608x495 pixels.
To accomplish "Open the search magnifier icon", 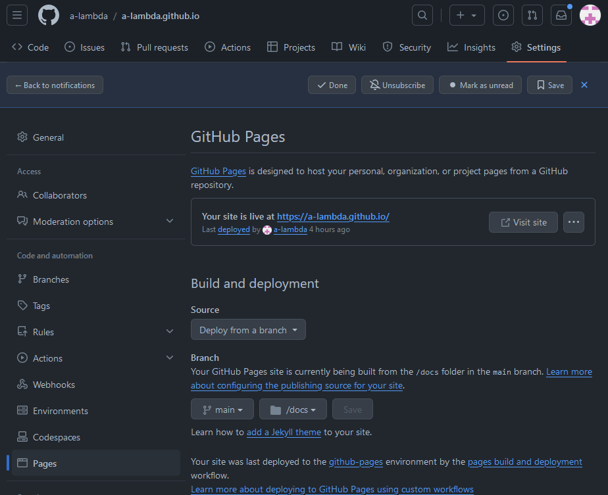I will point(422,15).
